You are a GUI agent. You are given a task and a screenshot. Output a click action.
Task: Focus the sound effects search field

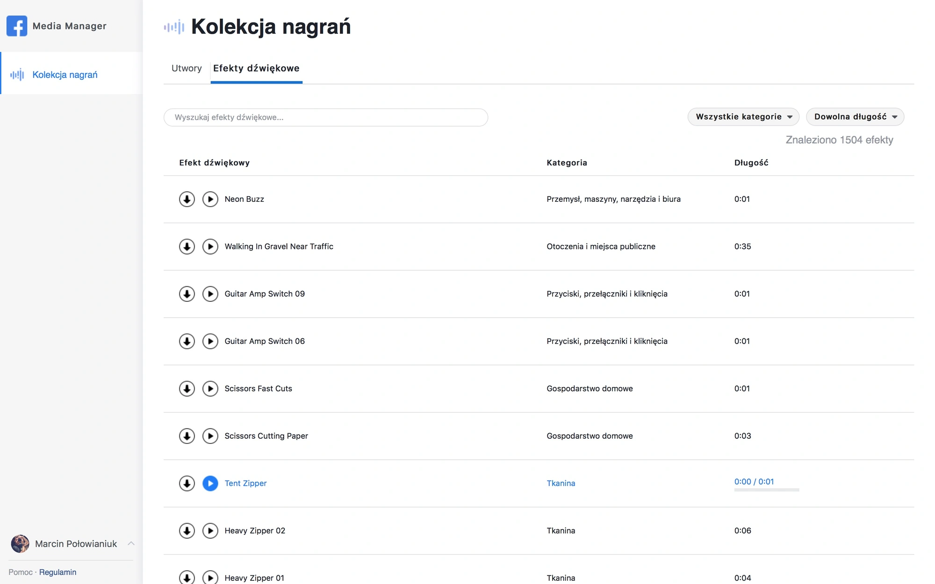coord(326,117)
